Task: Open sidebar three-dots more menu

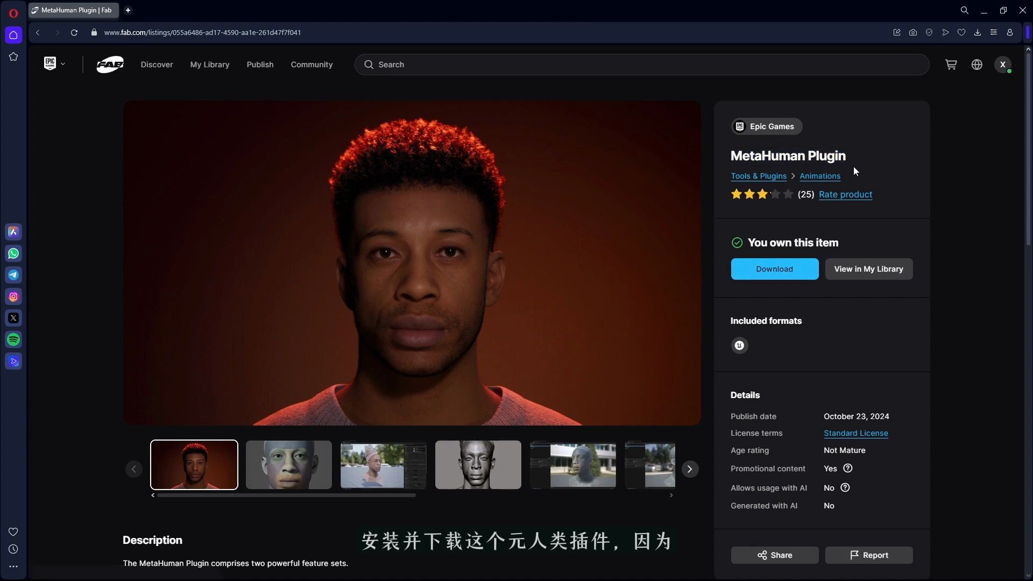Action: tap(13, 566)
